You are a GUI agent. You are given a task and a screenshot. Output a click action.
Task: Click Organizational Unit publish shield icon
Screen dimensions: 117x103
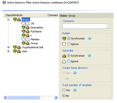(15, 47)
